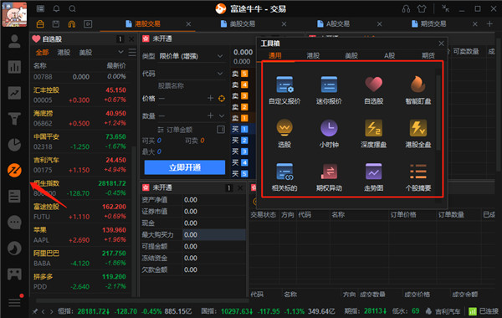This screenshot has height=318, width=502.
Task: Open the filter funnel sidebar icon
Action: click(x=14, y=119)
